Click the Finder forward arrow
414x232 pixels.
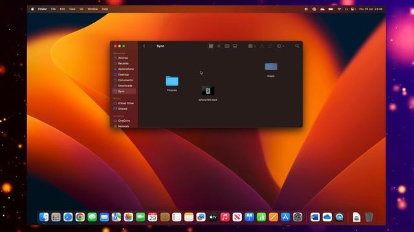click(x=151, y=46)
